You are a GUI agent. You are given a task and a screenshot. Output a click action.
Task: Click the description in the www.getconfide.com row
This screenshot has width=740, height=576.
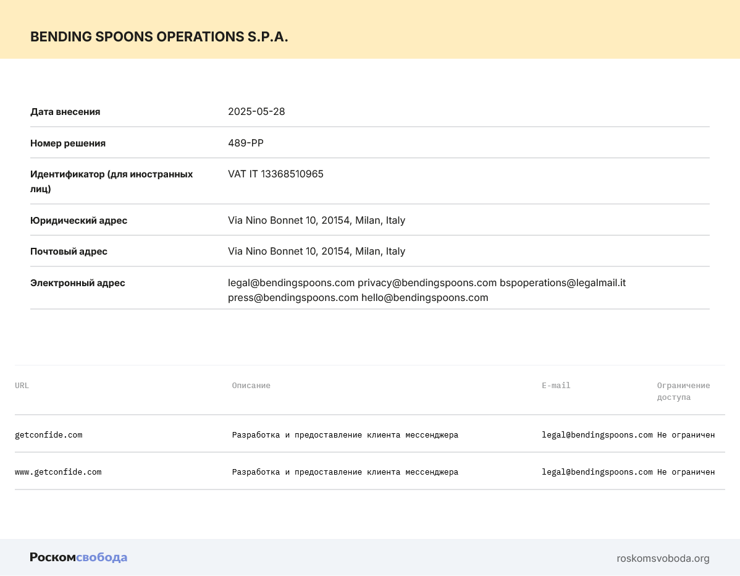pos(345,472)
